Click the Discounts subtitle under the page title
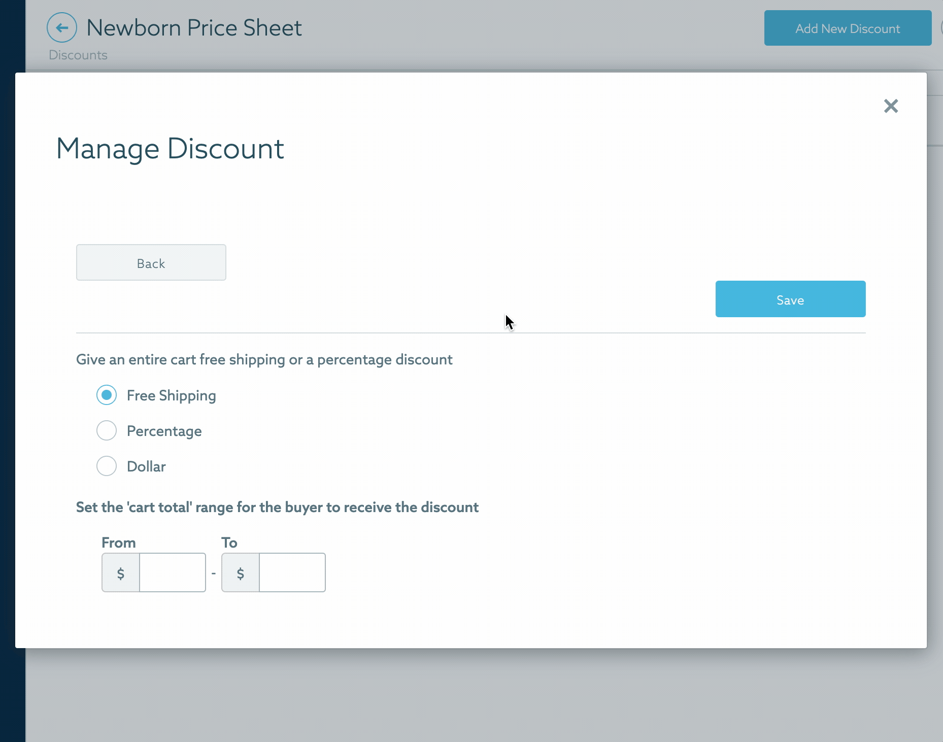The height and width of the screenshot is (742, 943). (x=78, y=55)
